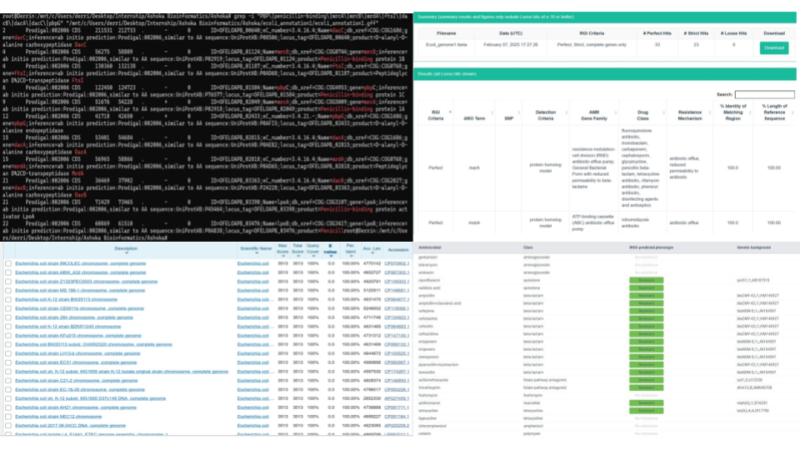Expand the E value column dropdown
Viewport: 800px width, 450px height.
coord(330,253)
